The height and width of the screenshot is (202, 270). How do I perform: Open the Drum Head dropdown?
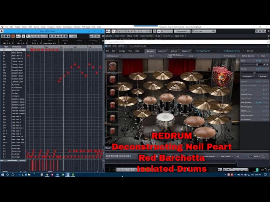[x=248, y=76]
